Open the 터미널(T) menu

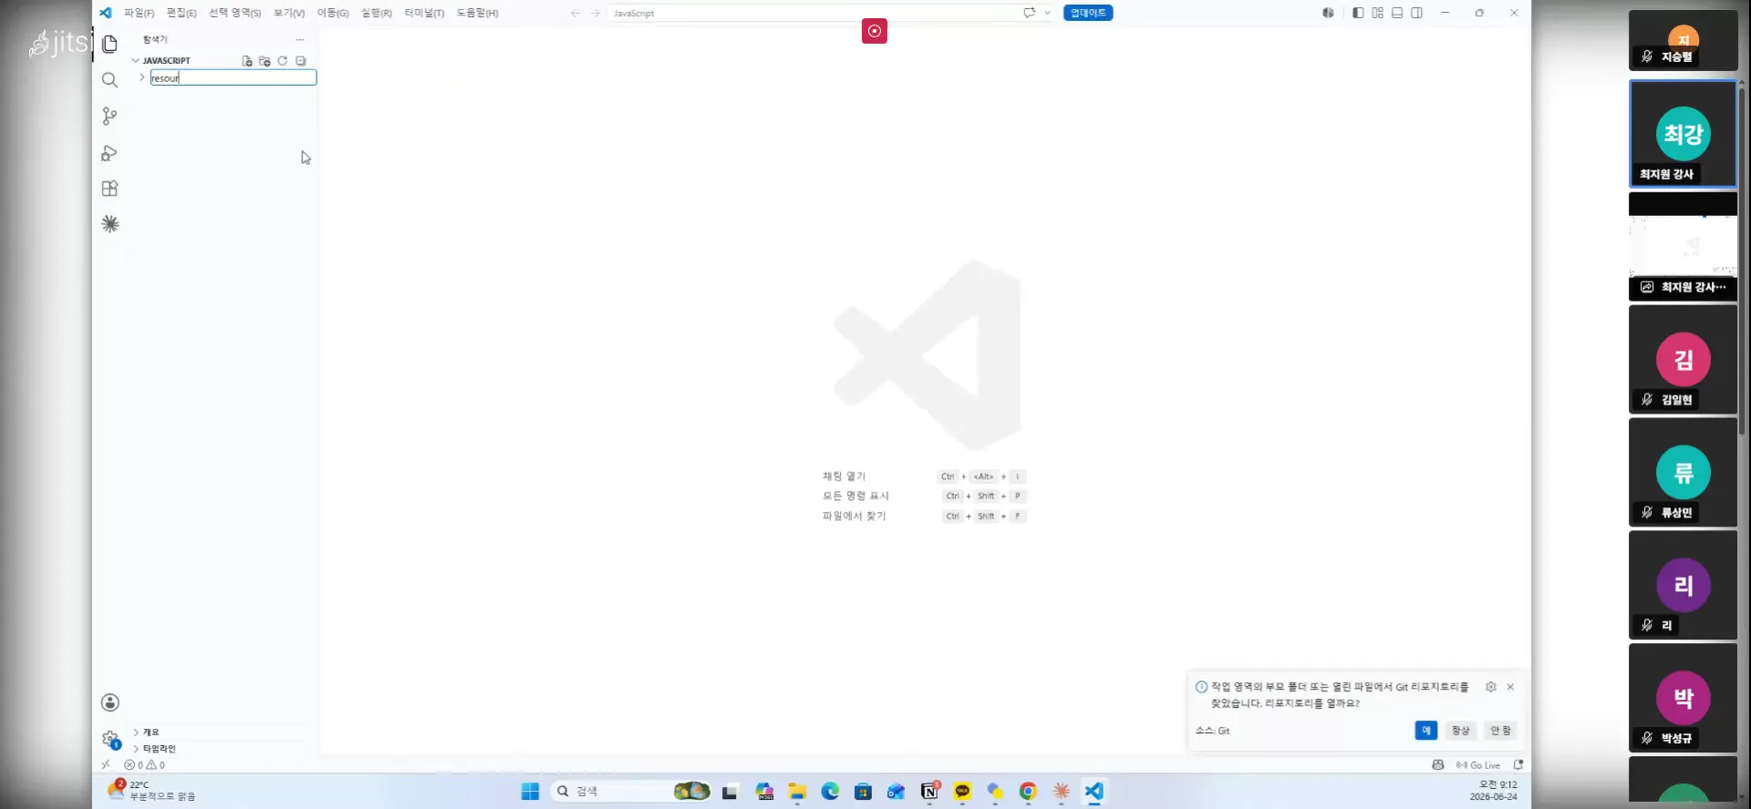(424, 13)
